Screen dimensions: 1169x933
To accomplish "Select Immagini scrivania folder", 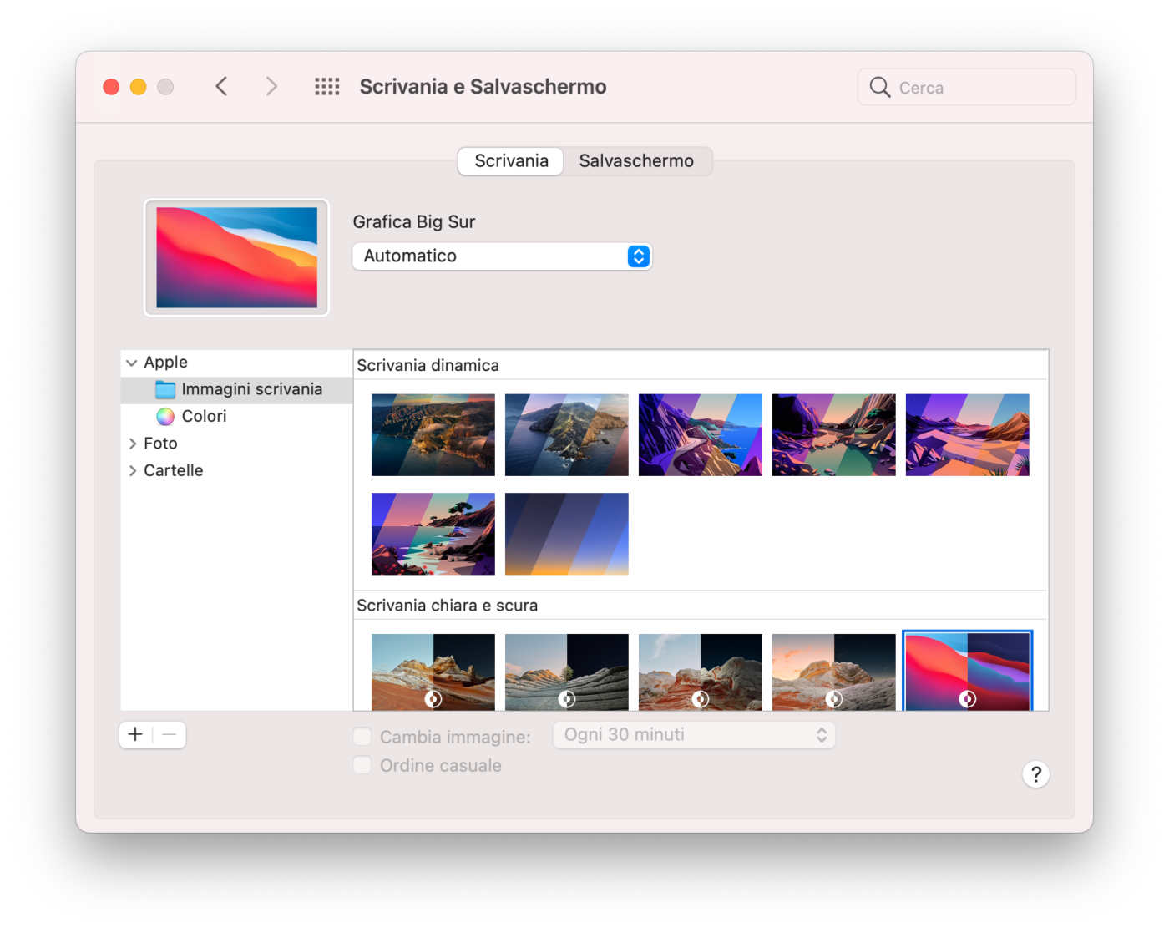I will [250, 389].
